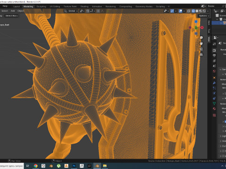The height and width of the screenshot is (169, 226).
Task: Toggle viewport gizmos display
Action: click(172, 11)
